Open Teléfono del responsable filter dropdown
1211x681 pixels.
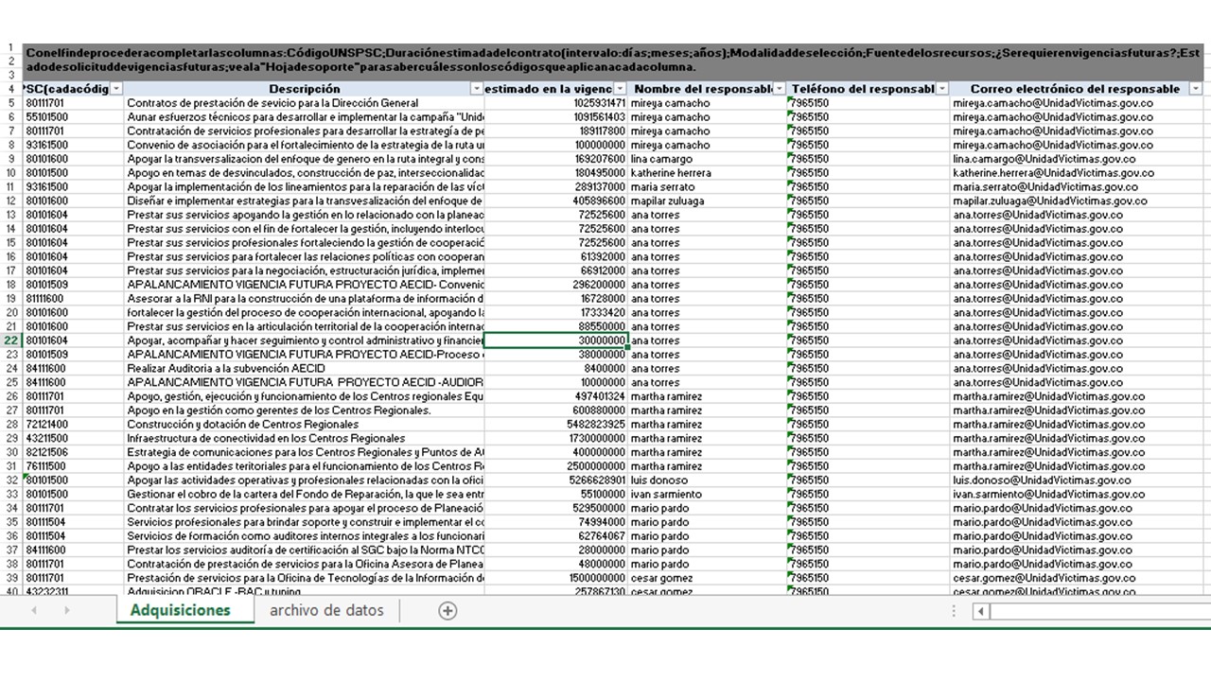coord(942,89)
